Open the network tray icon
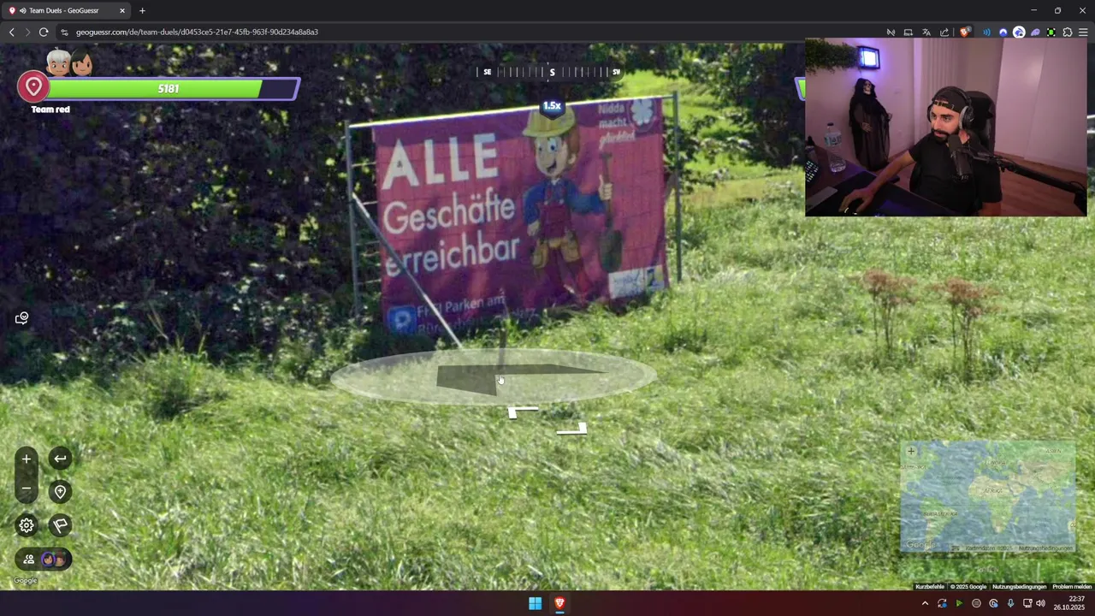This screenshot has width=1095, height=616. (1027, 603)
